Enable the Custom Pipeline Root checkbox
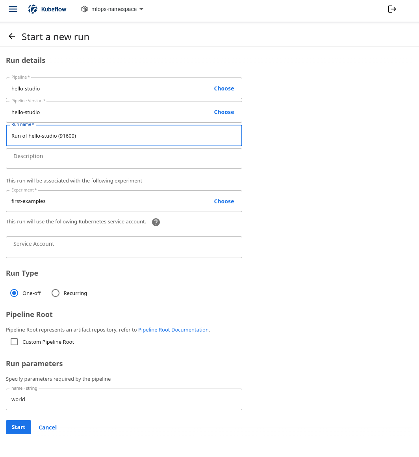419x457 pixels. tap(14, 342)
